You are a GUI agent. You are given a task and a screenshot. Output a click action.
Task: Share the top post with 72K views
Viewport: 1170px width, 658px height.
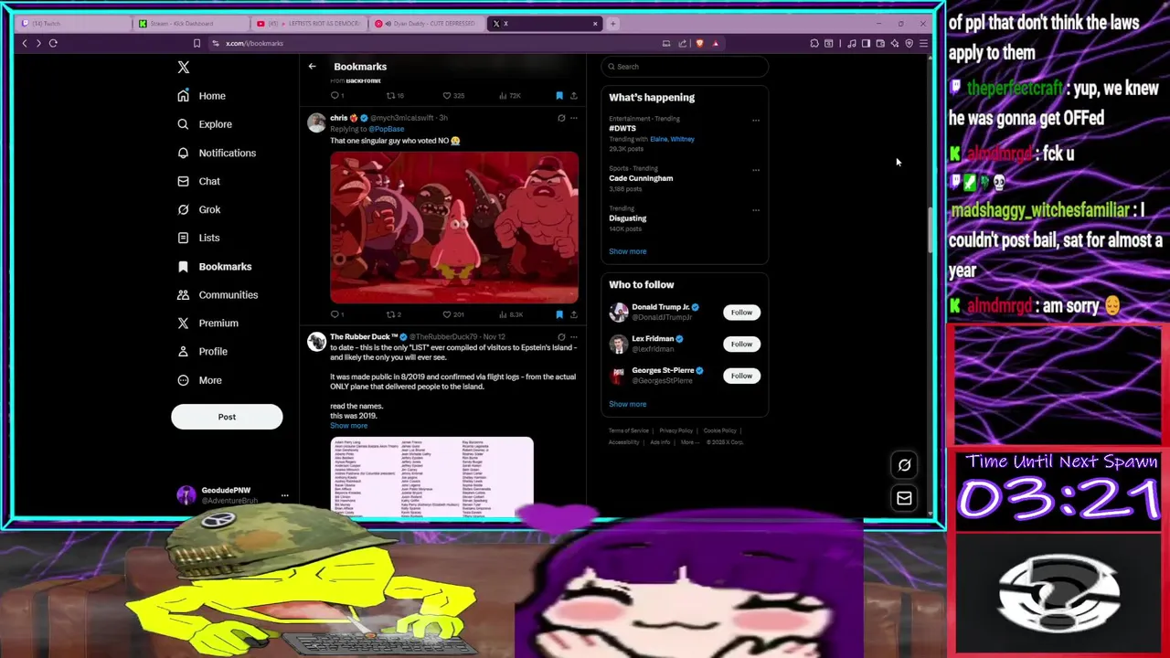pyautogui.click(x=574, y=95)
